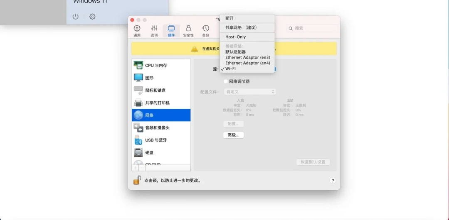The height and width of the screenshot is (220, 449).
Task: Click the search magnifier icon
Action: click(291, 28)
